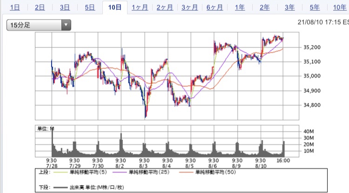Screen dimensions: 349x193
Task: Select the 10年 chart range
Action: (340, 7)
